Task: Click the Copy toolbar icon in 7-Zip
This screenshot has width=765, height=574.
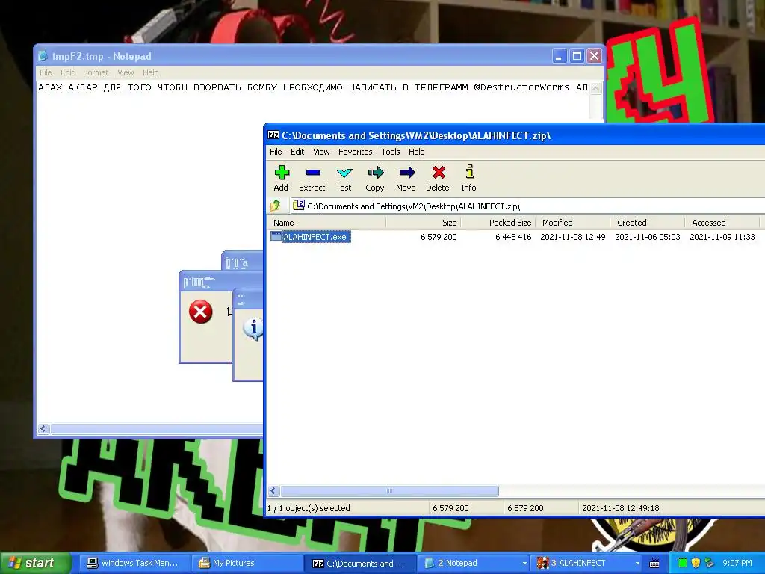Action: click(375, 178)
